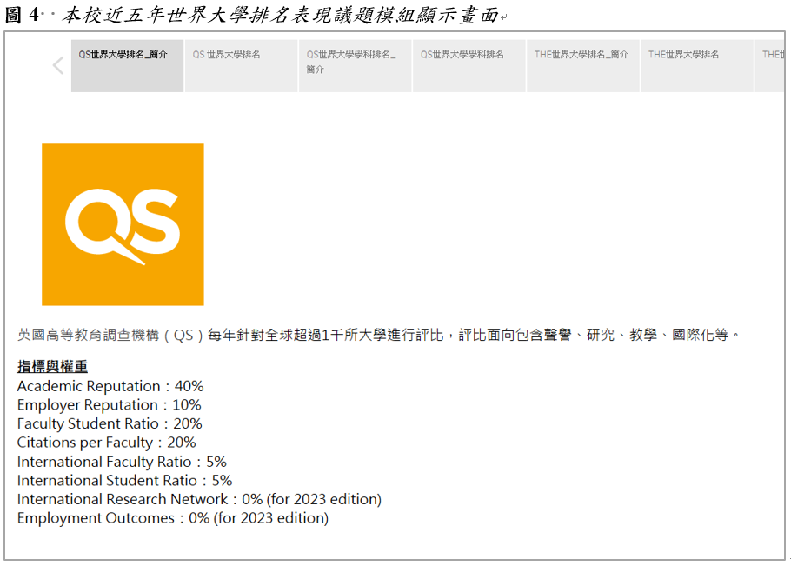
Task: Click the Academic Reputation：40% line
Action: click(x=110, y=386)
